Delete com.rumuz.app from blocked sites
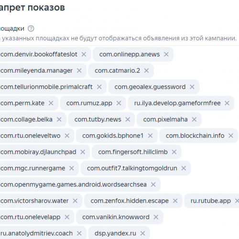 click(x=119, y=103)
